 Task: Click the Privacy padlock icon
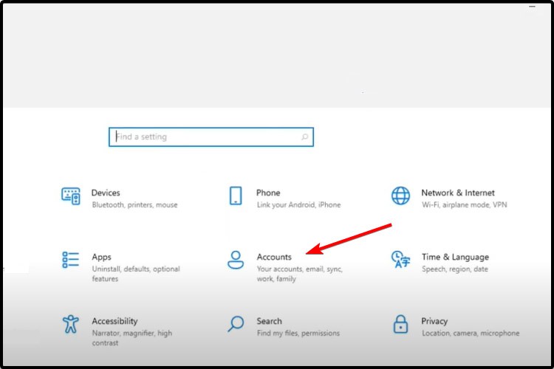click(400, 324)
